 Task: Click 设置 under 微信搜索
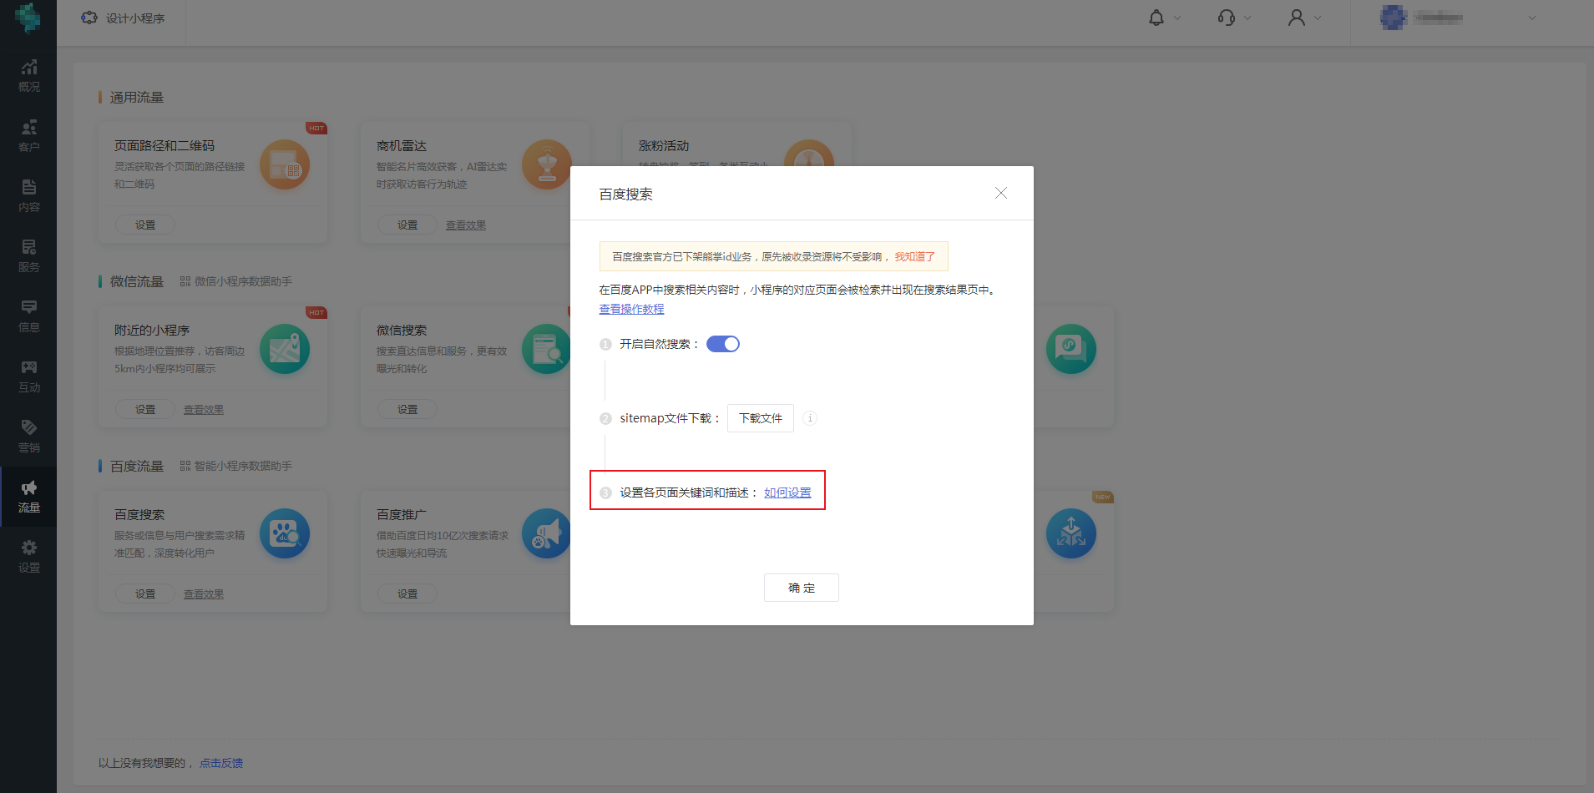tap(407, 409)
